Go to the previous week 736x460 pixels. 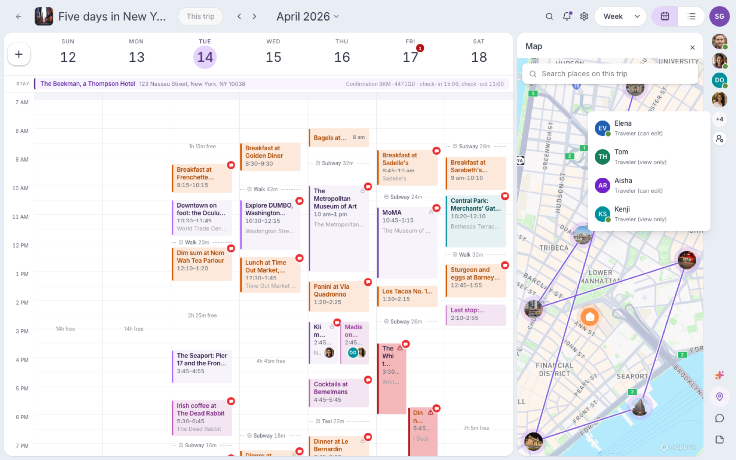pyautogui.click(x=239, y=17)
